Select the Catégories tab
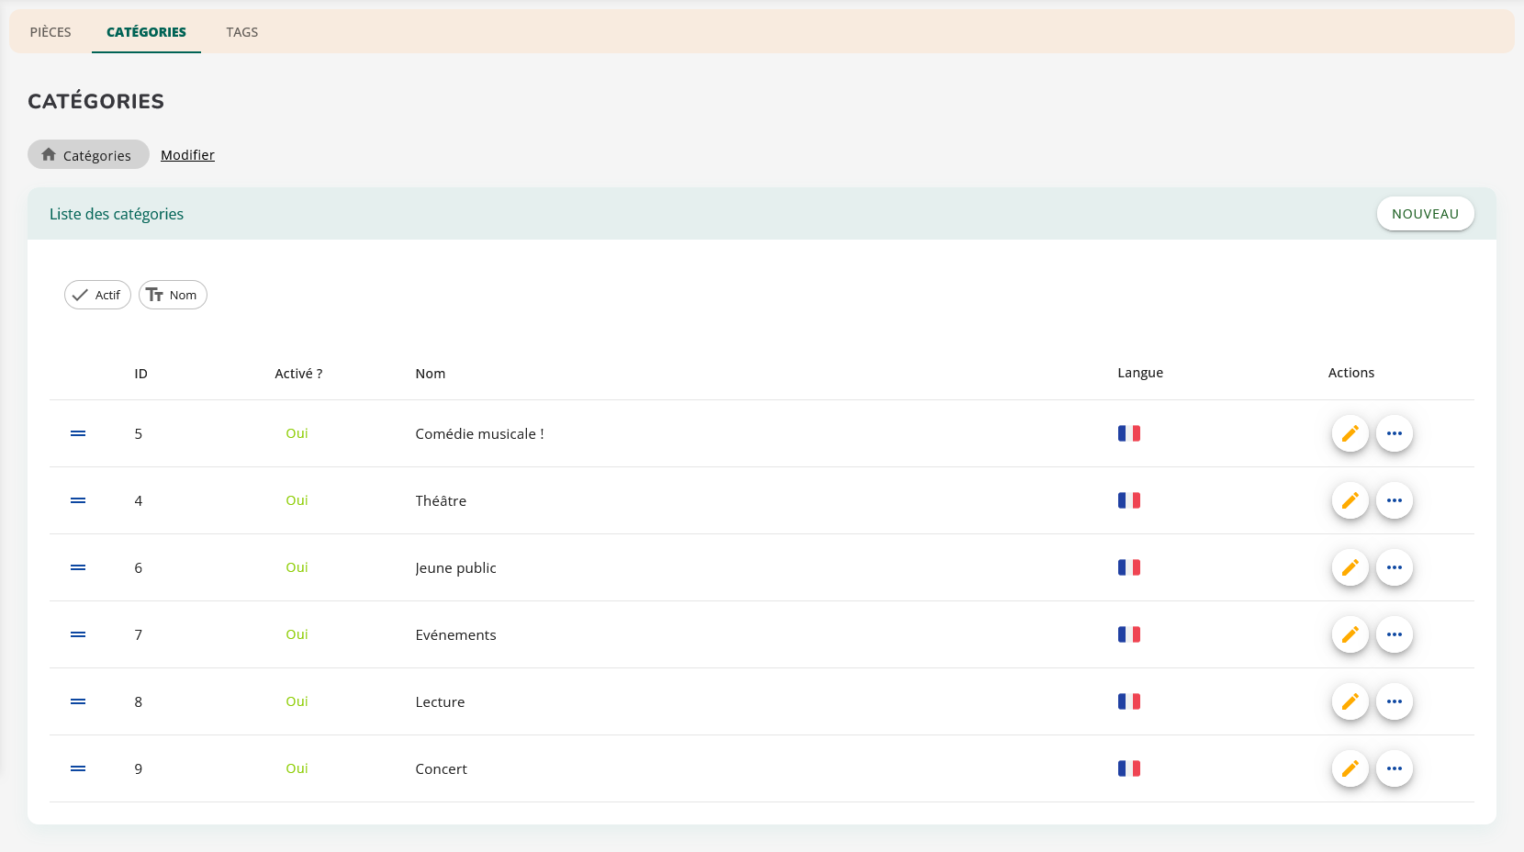Image resolution: width=1524 pixels, height=852 pixels. tap(146, 32)
